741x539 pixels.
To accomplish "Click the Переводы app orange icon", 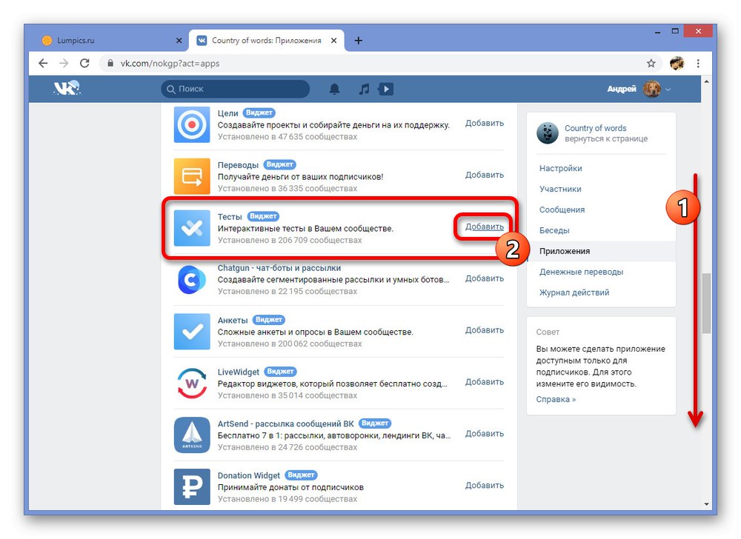I will 192,176.
